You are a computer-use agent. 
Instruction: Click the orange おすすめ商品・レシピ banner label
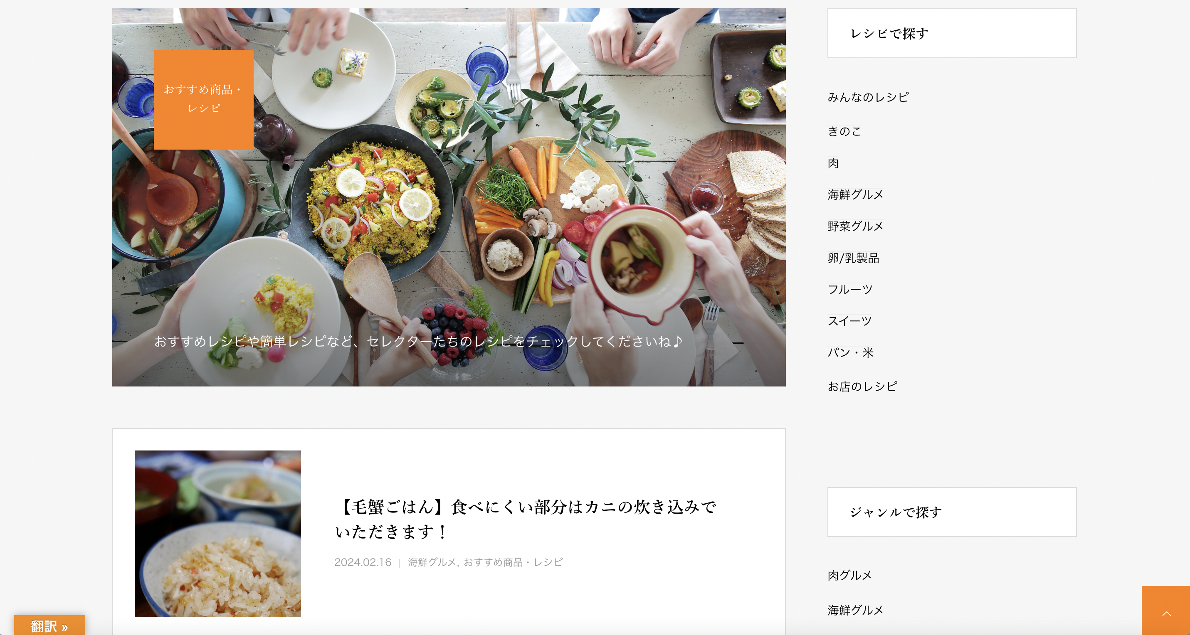(204, 99)
